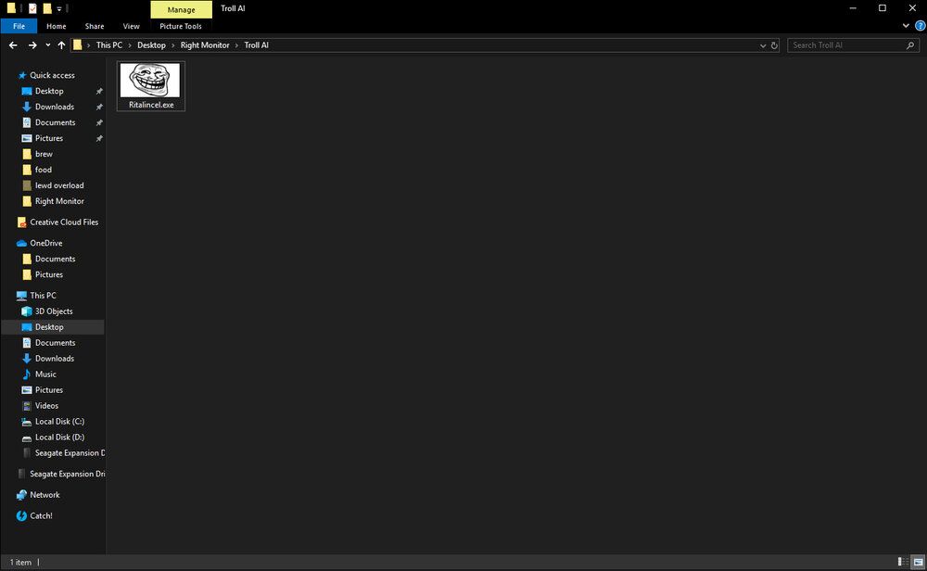Toggle the pin next to Pictures

coord(99,138)
